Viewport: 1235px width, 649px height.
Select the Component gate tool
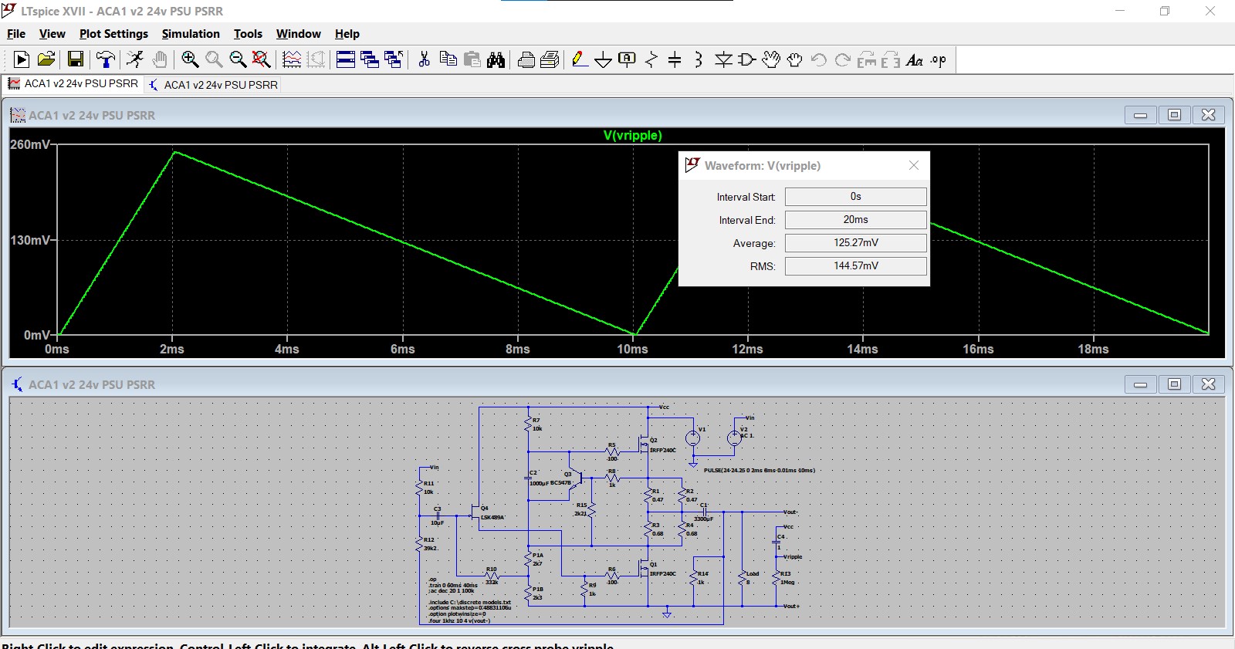tap(747, 59)
